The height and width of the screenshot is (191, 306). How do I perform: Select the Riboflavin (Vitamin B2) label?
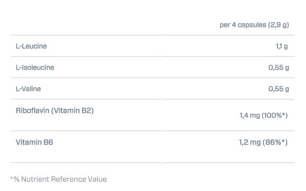[x=55, y=110]
